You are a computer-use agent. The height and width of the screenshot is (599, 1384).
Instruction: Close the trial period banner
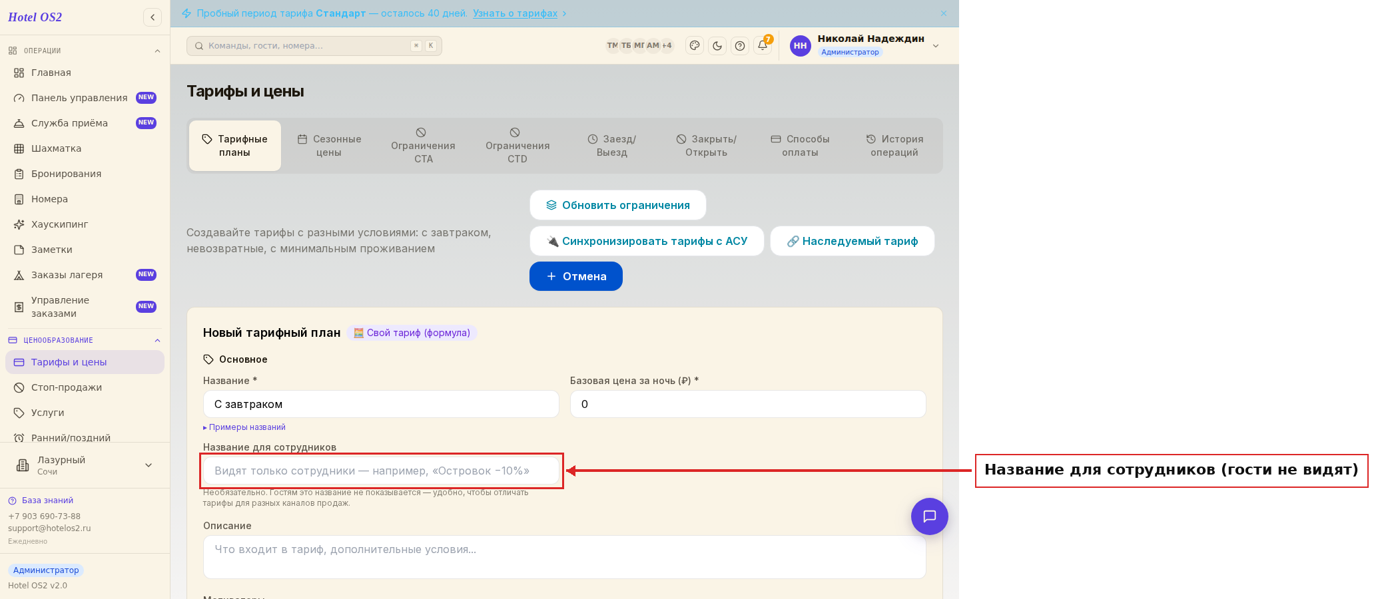pyautogui.click(x=944, y=13)
